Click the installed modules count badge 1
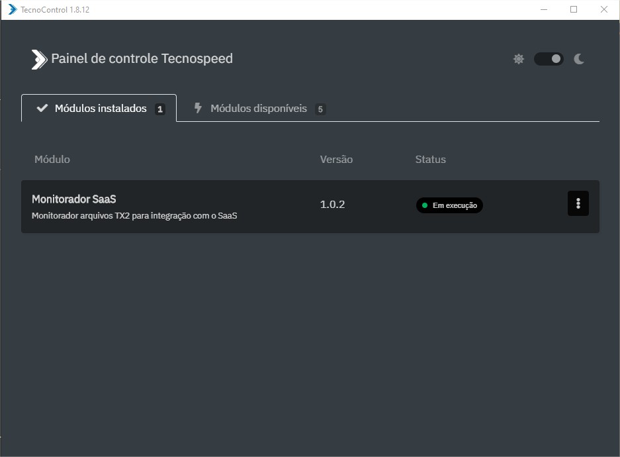620x457 pixels. [159, 109]
